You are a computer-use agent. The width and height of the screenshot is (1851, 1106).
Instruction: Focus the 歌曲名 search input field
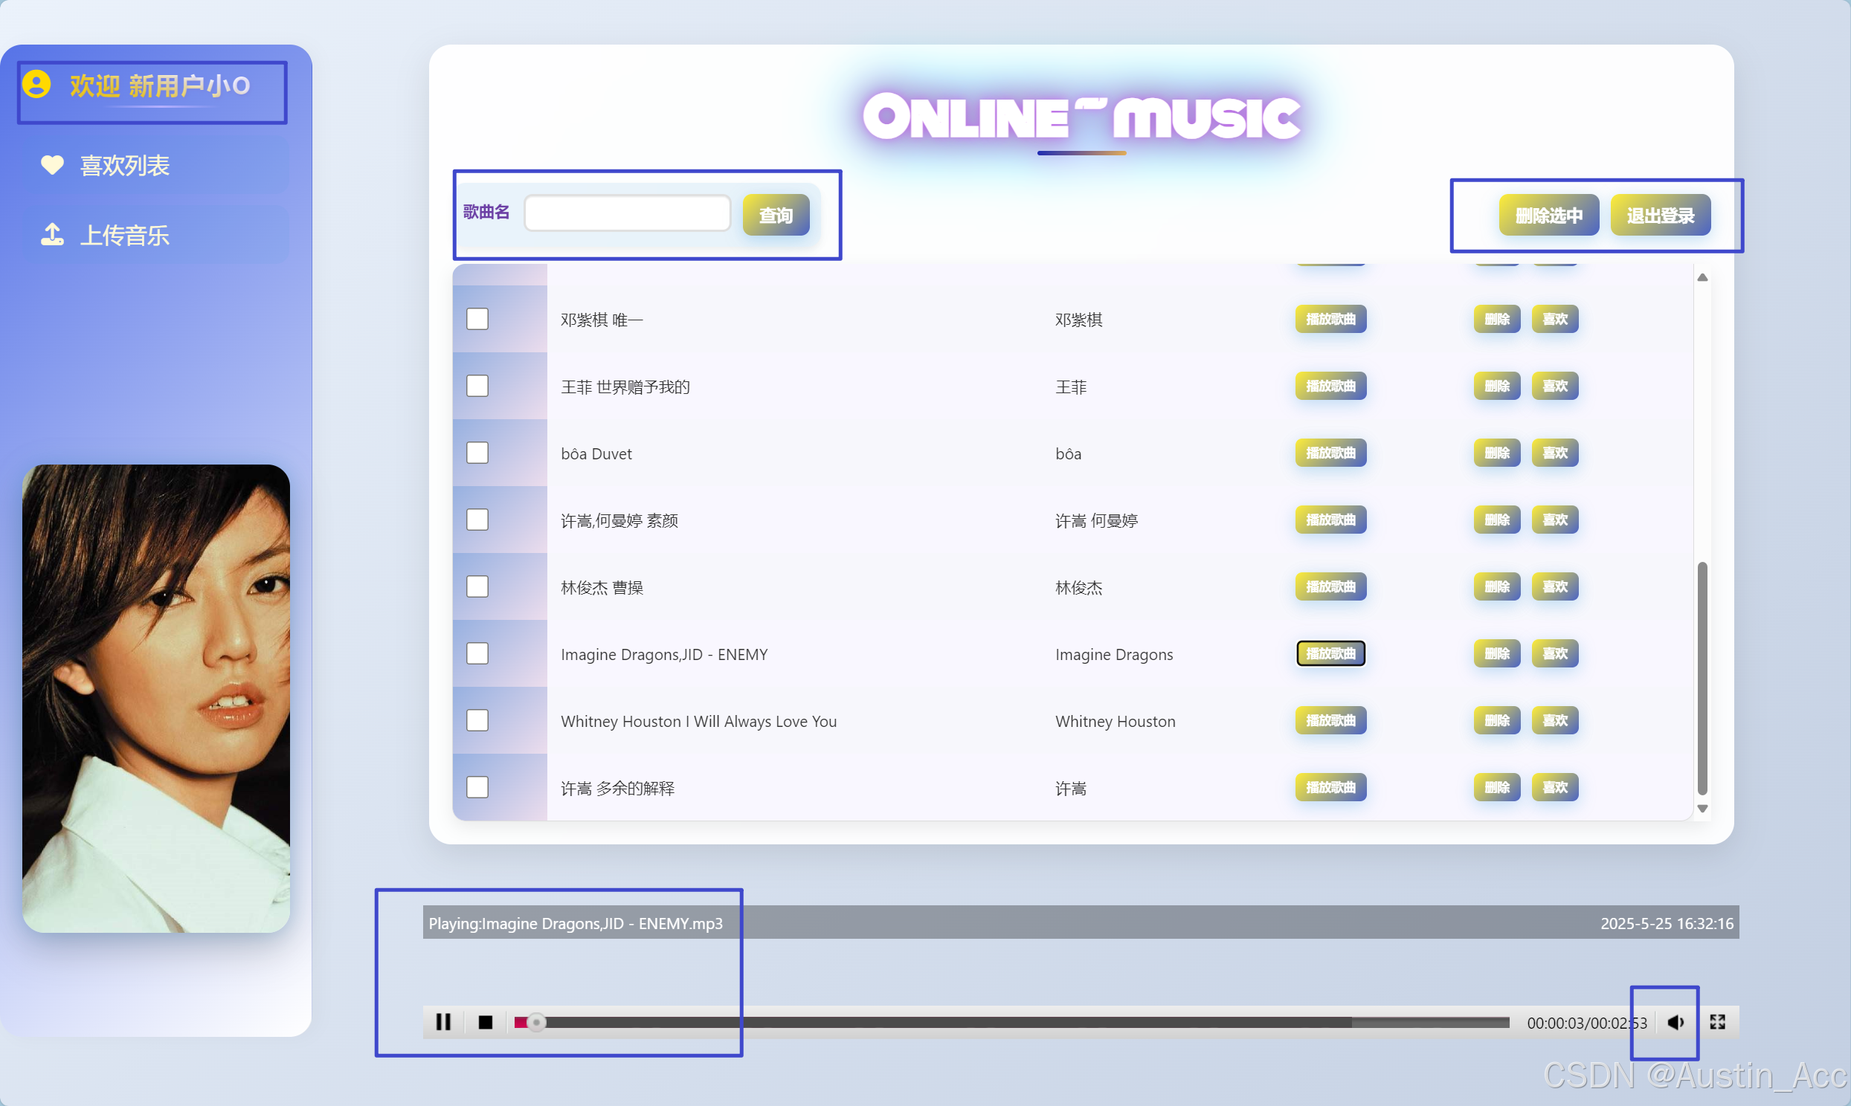[627, 214]
